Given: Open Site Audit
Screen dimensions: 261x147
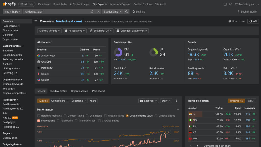Looking at the screenshot, I should pyautogui.click(x=160, y=4).
